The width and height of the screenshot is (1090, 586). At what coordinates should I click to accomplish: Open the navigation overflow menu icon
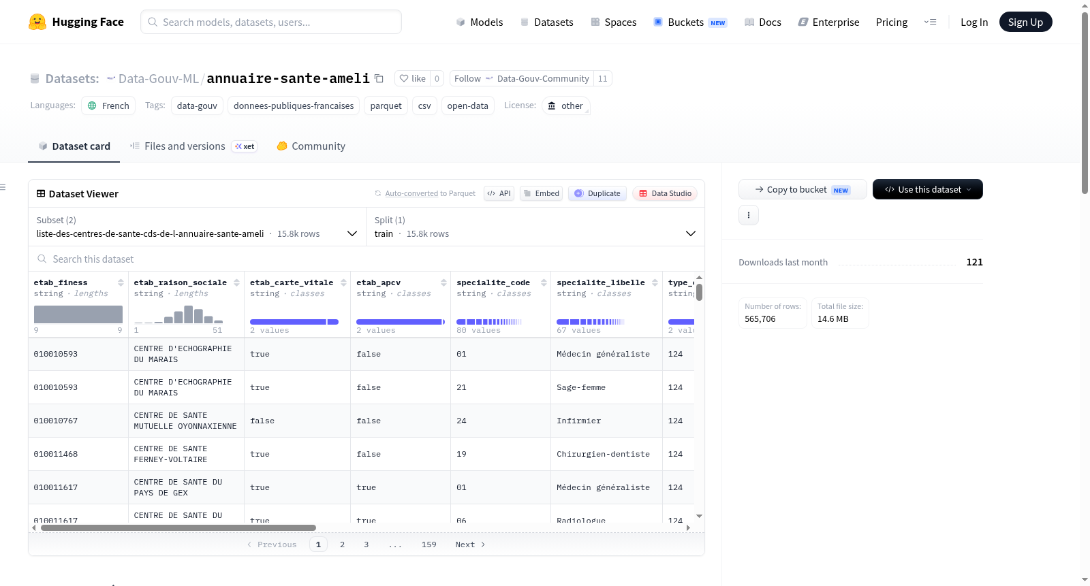click(930, 22)
